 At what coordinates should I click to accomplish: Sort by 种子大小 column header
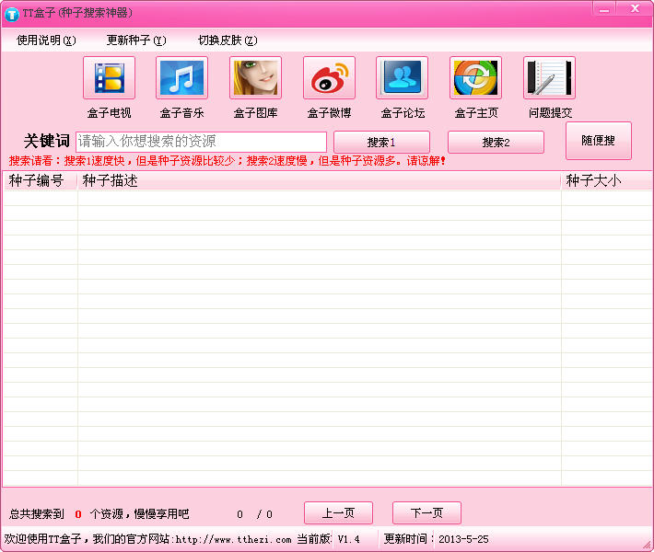(x=607, y=181)
